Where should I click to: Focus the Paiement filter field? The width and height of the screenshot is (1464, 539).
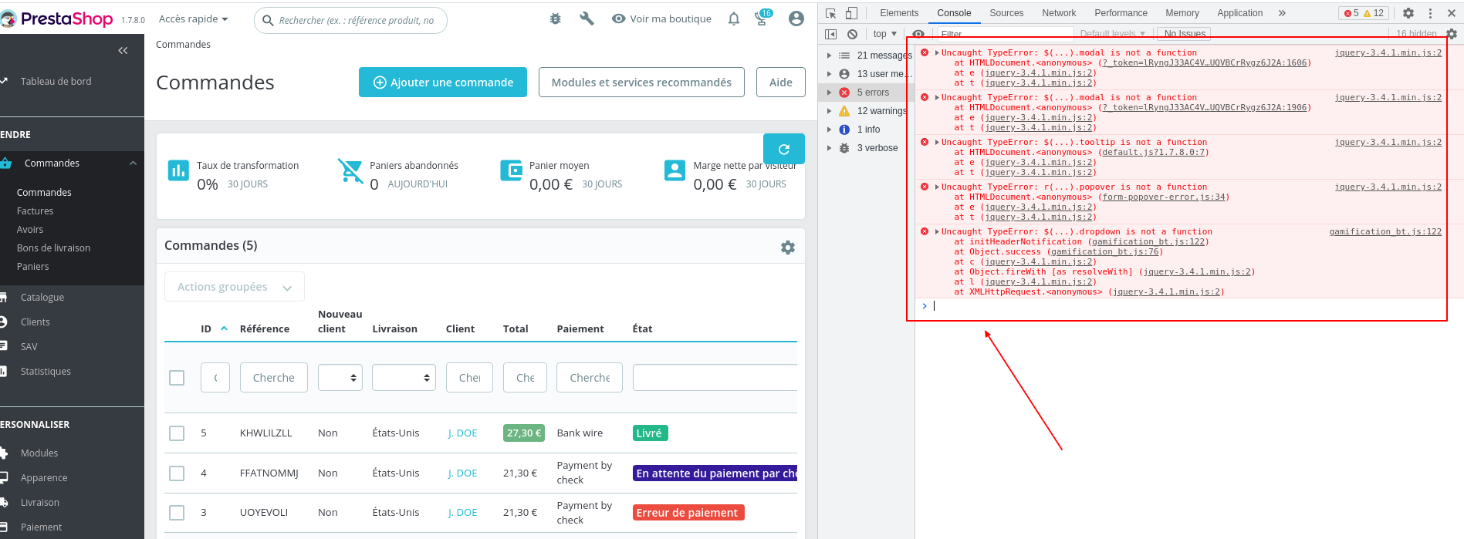pyautogui.click(x=590, y=378)
